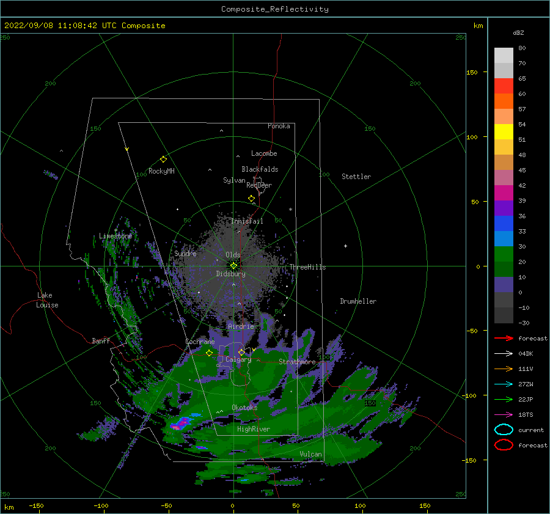Select the yellow diamond marker beside RockyMH
Screen dimensions: 550x514
point(163,160)
